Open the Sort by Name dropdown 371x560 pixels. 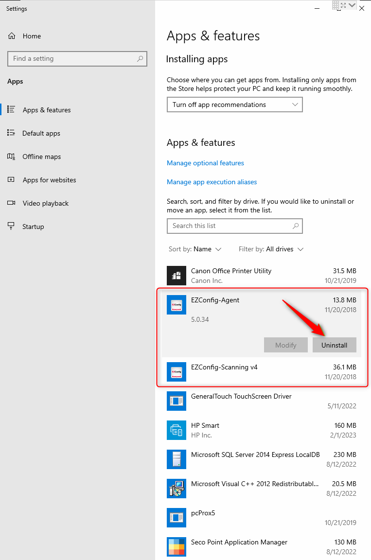(195, 249)
